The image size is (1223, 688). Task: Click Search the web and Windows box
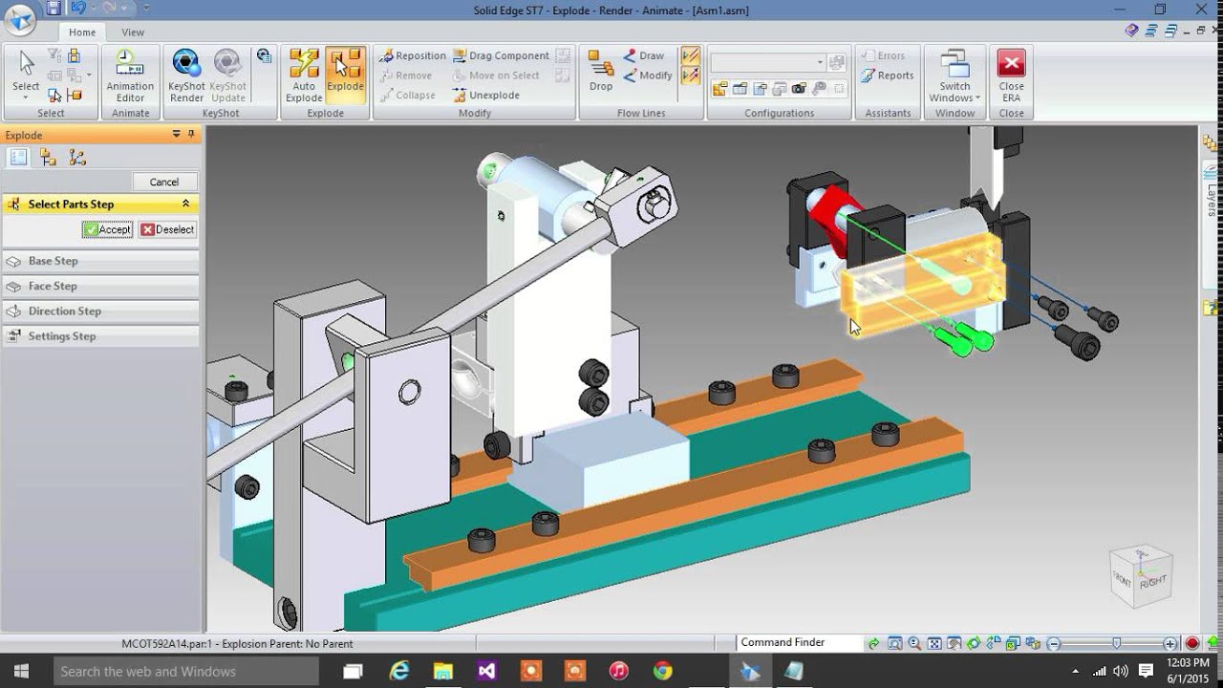pos(185,672)
